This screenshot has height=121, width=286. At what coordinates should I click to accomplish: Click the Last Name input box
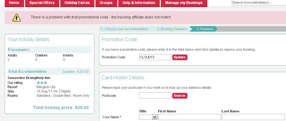point(253,117)
